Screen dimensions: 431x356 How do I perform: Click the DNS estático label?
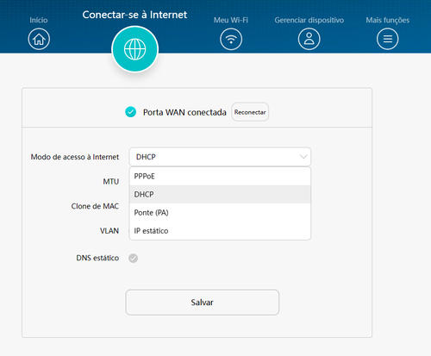(97, 258)
